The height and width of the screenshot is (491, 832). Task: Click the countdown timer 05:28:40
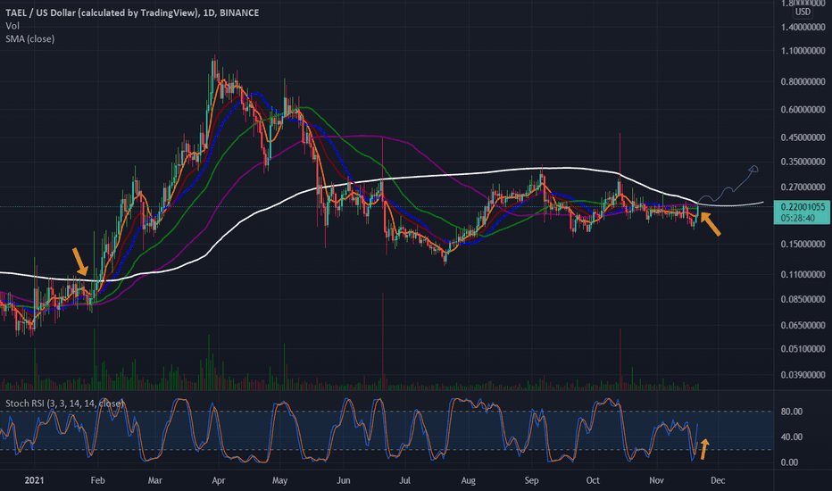point(795,218)
